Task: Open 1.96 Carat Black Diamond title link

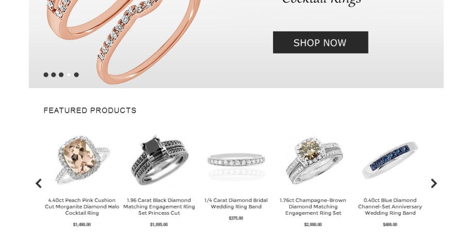Action: [x=159, y=207]
